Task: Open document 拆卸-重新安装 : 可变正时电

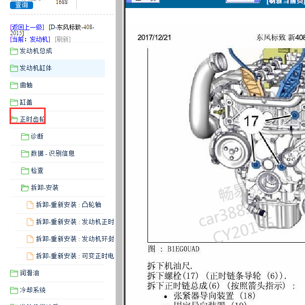Action: (75, 256)
